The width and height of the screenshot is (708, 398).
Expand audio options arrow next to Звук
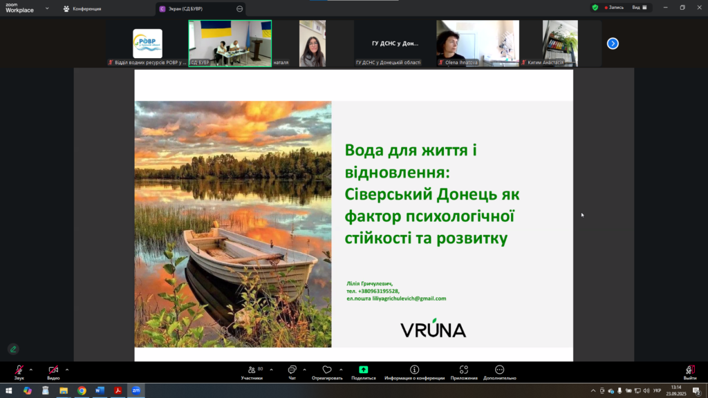[32, 369]
